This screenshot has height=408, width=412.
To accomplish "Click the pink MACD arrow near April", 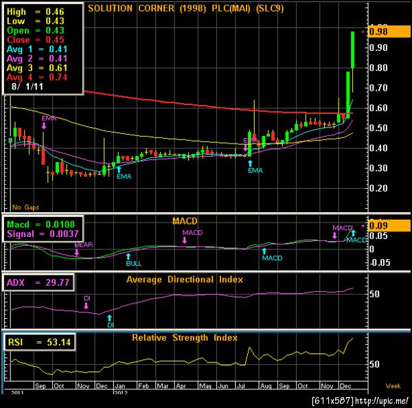I will coord(185,240).
